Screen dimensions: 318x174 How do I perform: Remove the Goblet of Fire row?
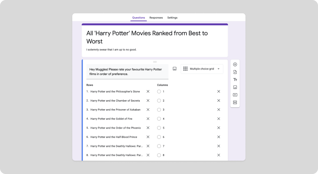coord(148,119)
